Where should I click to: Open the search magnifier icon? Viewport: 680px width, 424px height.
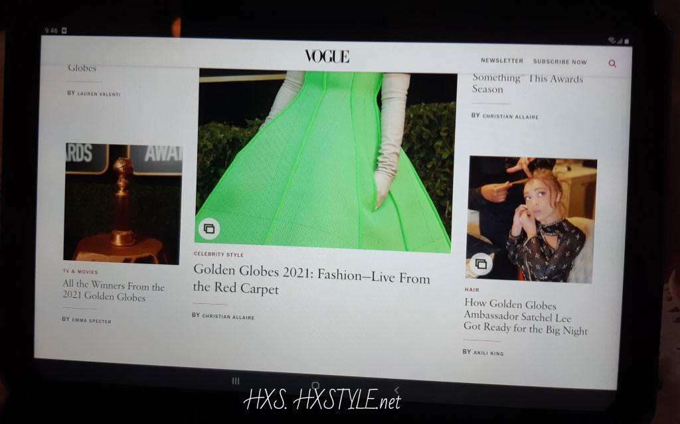(612, 64)
